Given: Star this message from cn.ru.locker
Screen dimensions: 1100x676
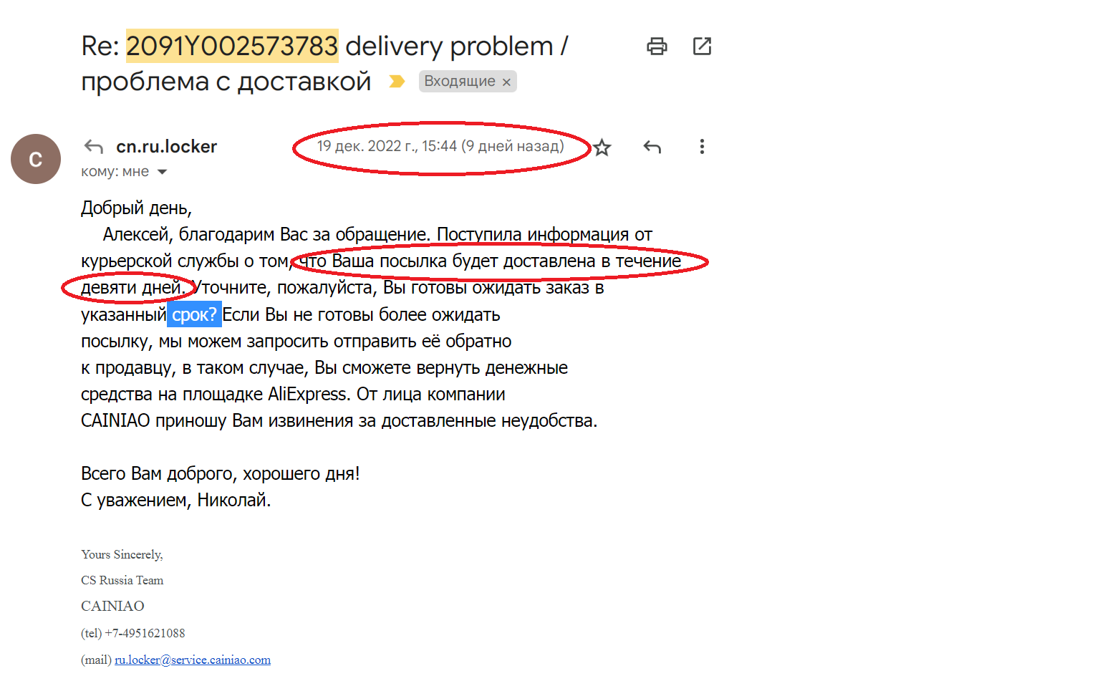Looking at the screenshot, I should tap(602, 148).
